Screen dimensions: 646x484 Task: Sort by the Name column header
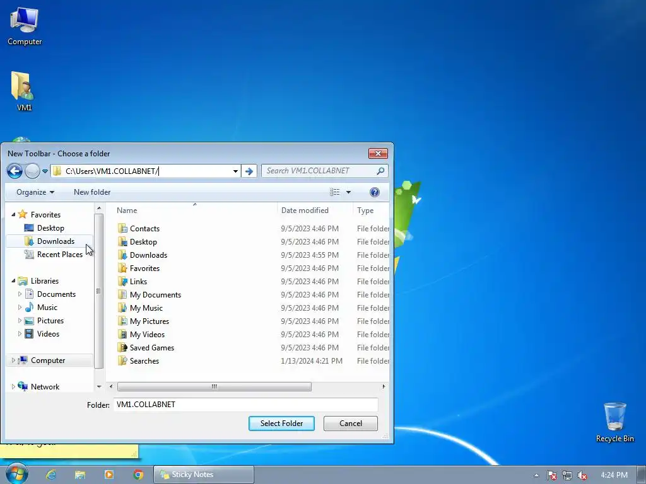[x=126, y=210]
